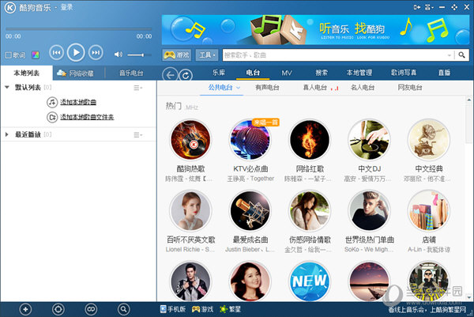Click the 添加本地歌曲文件夹 link

pyautogui.click(x=87, y=117)
